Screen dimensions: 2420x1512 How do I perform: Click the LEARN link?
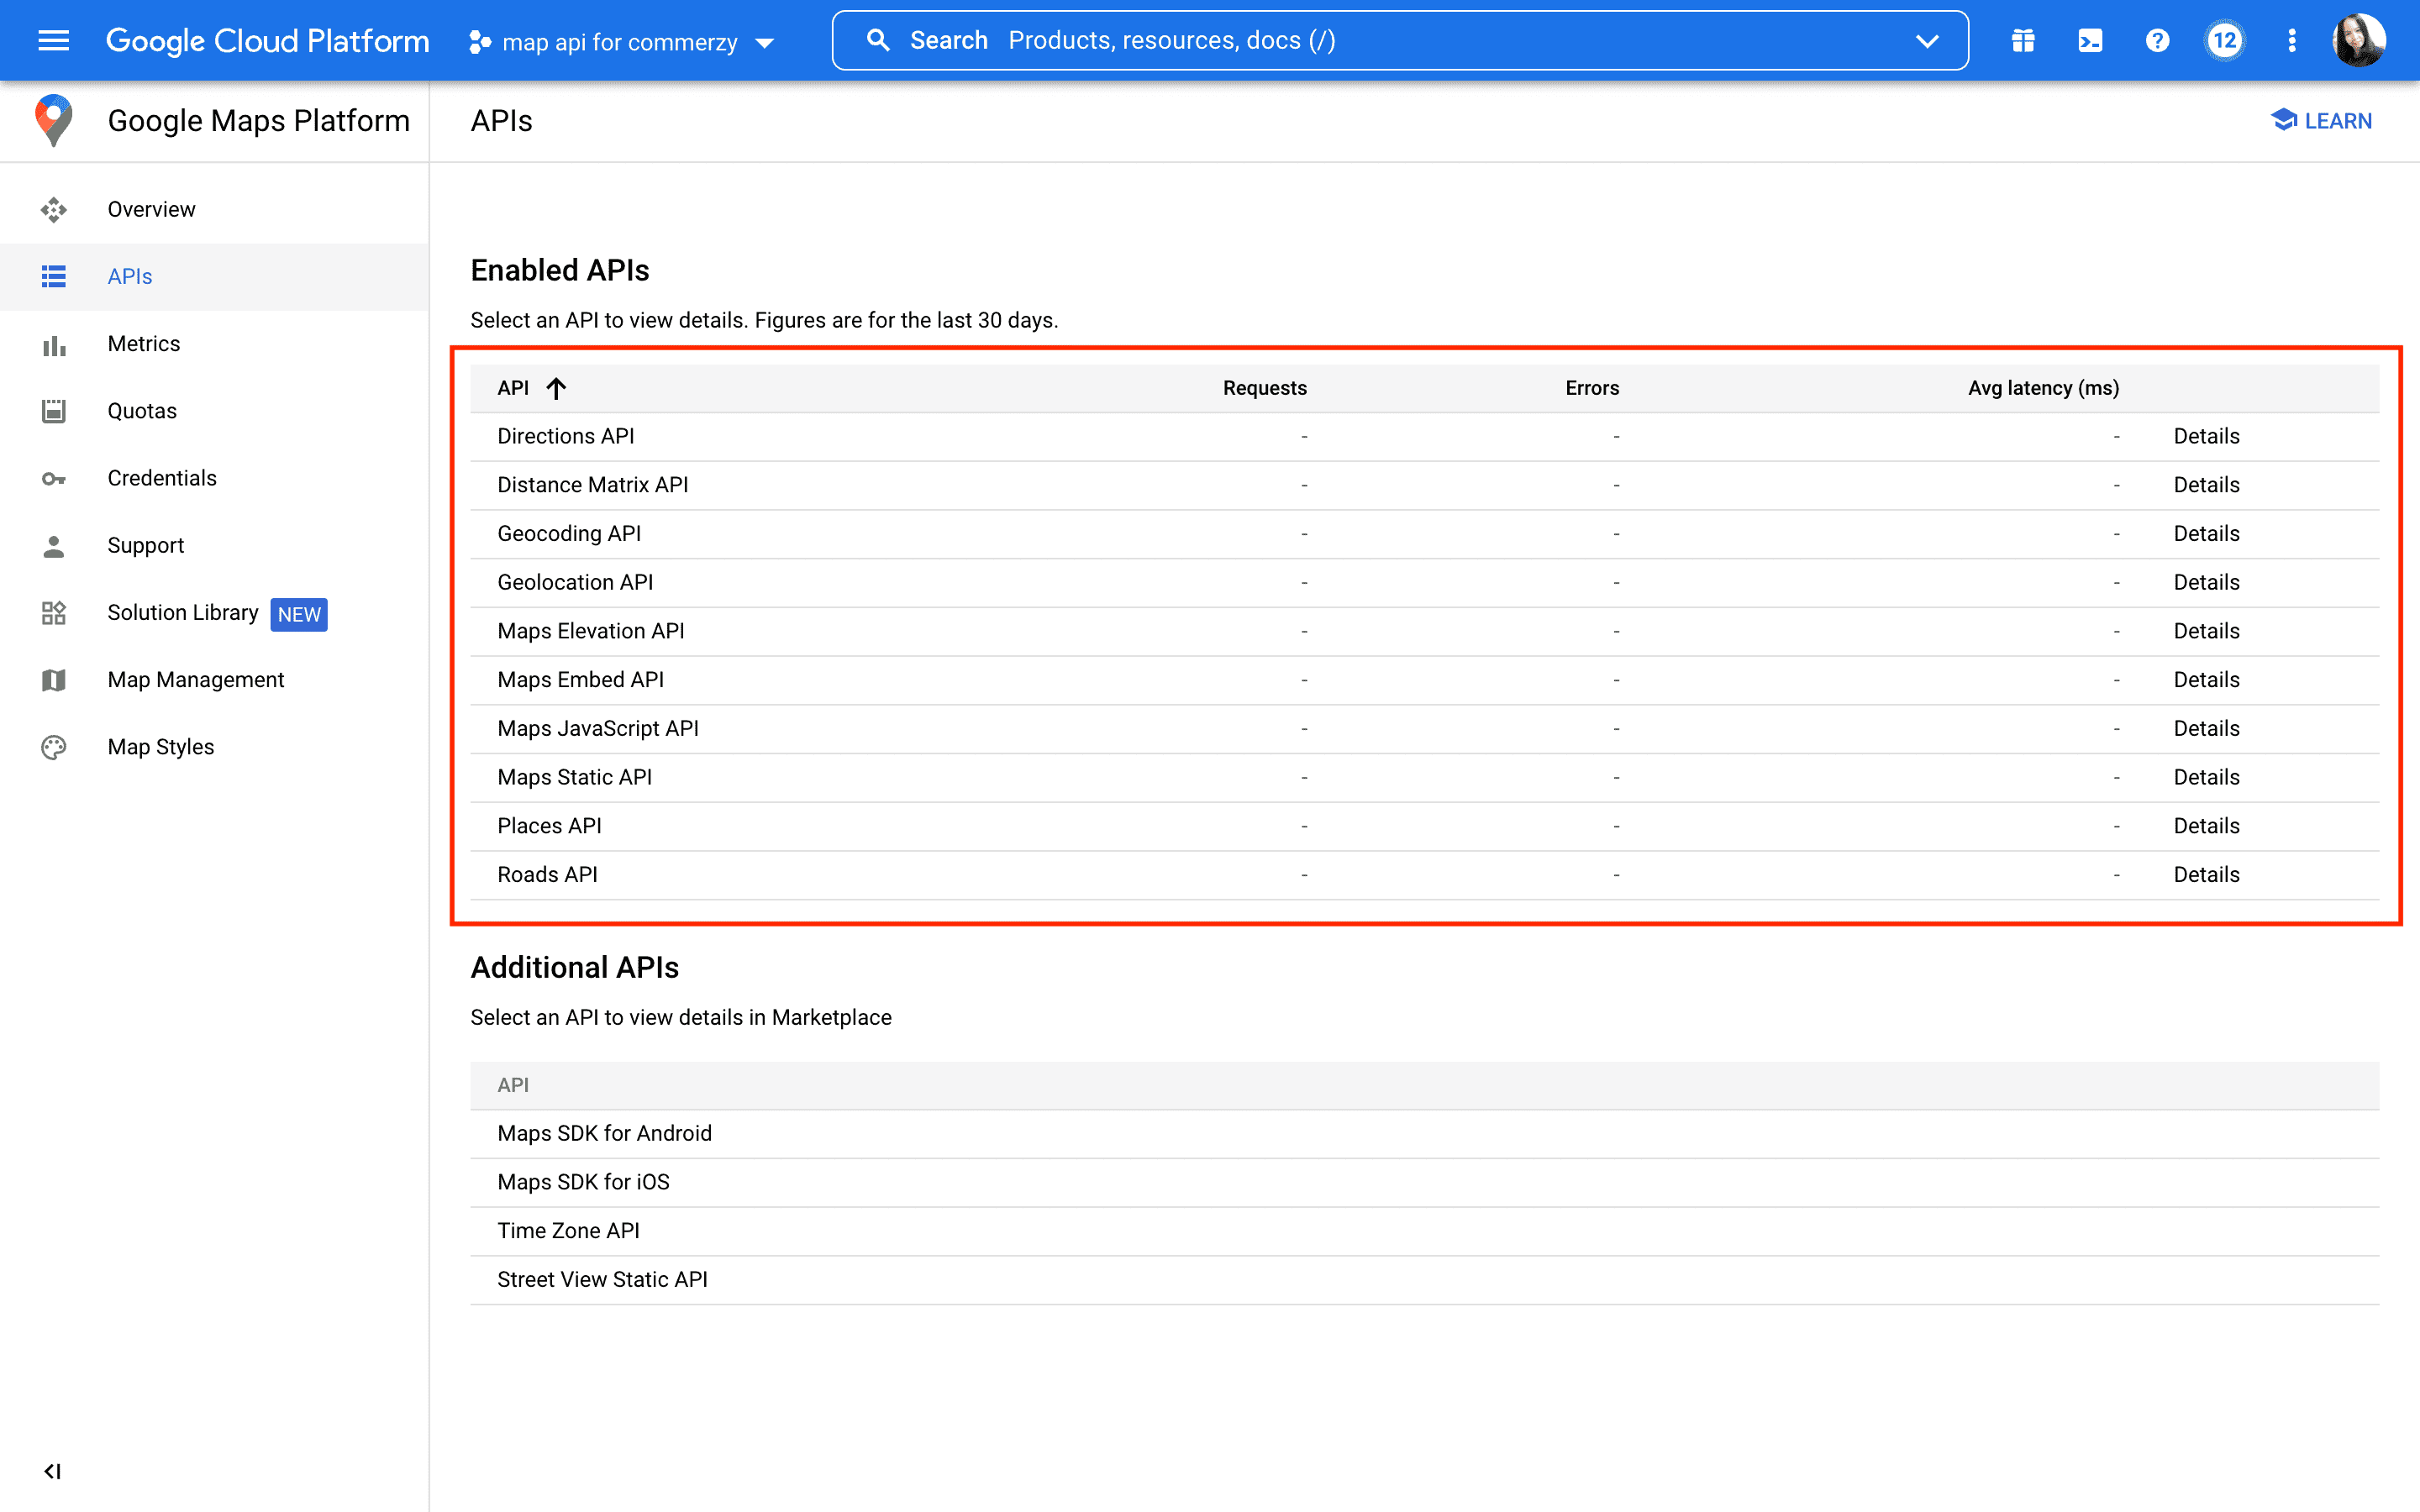click(x=2322, y=120)
